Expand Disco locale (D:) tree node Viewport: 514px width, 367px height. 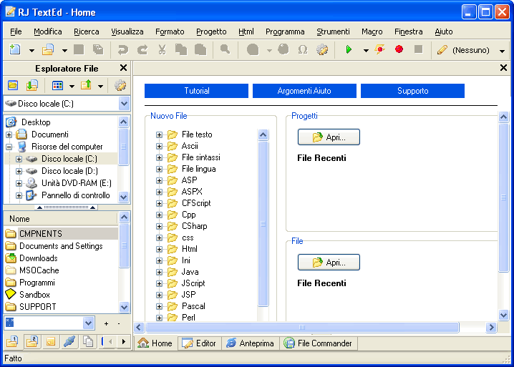click(19, 171)
